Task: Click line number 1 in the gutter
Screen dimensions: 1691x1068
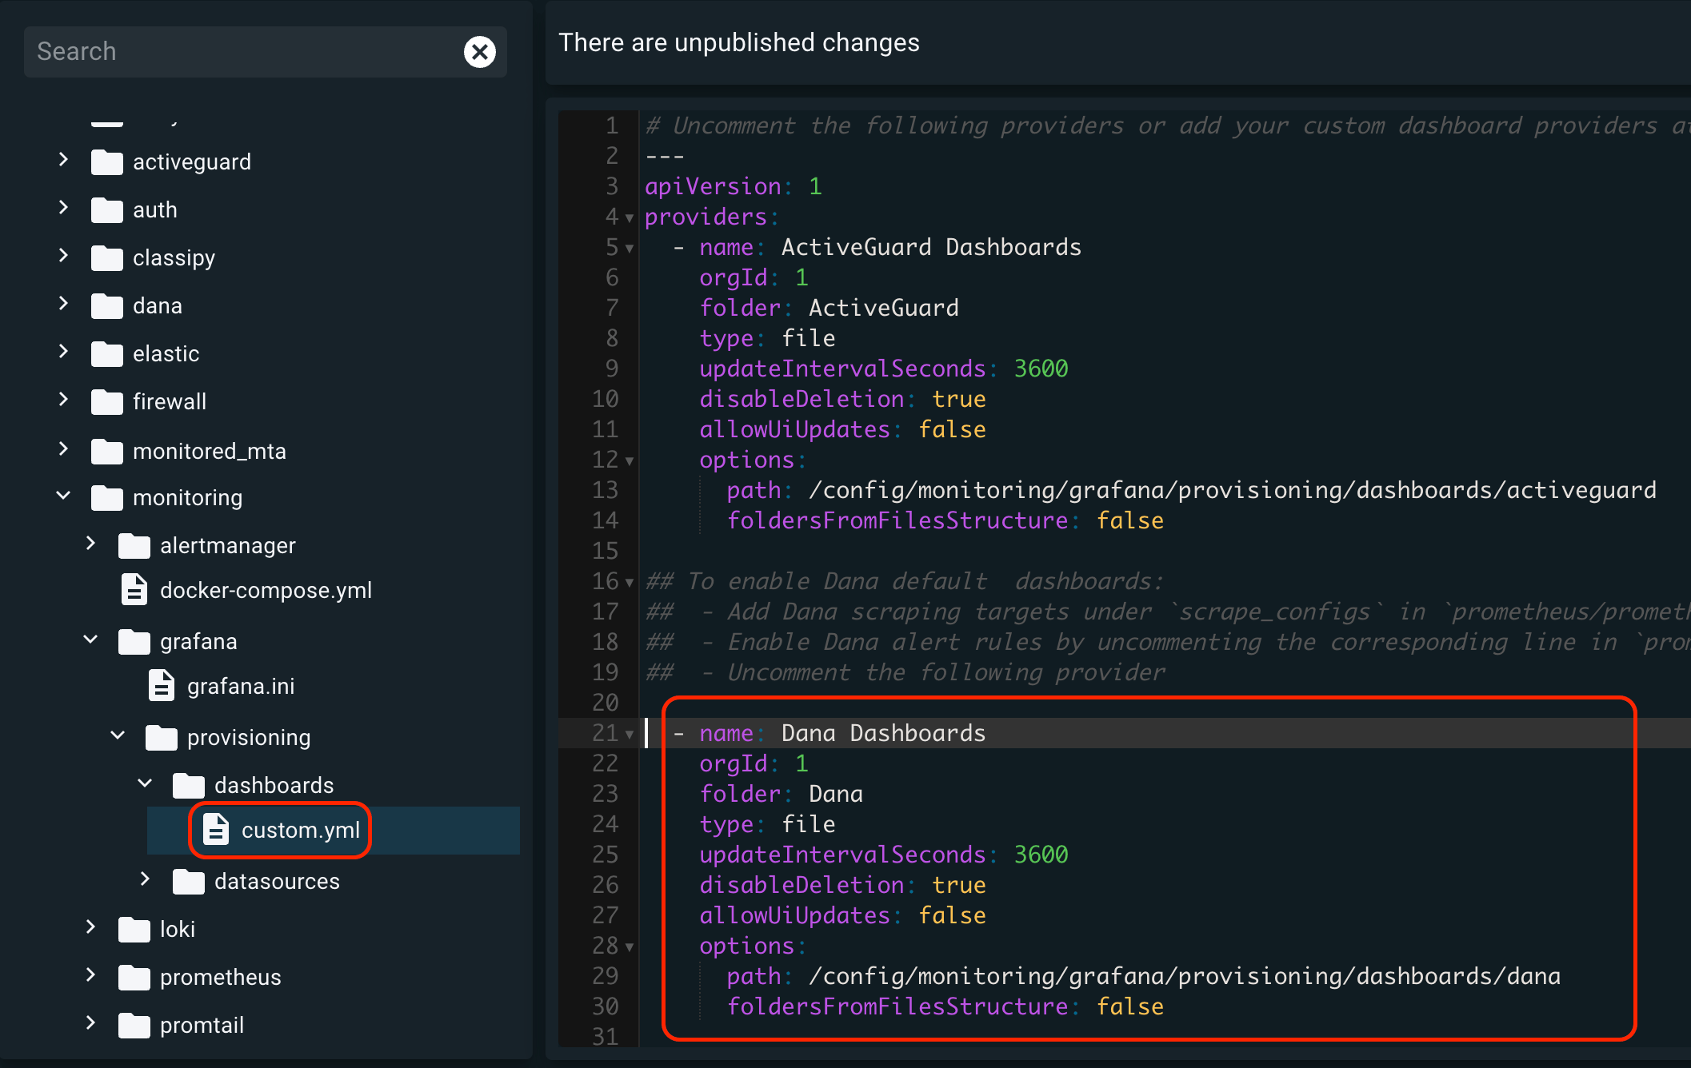Action: point(612,126)
